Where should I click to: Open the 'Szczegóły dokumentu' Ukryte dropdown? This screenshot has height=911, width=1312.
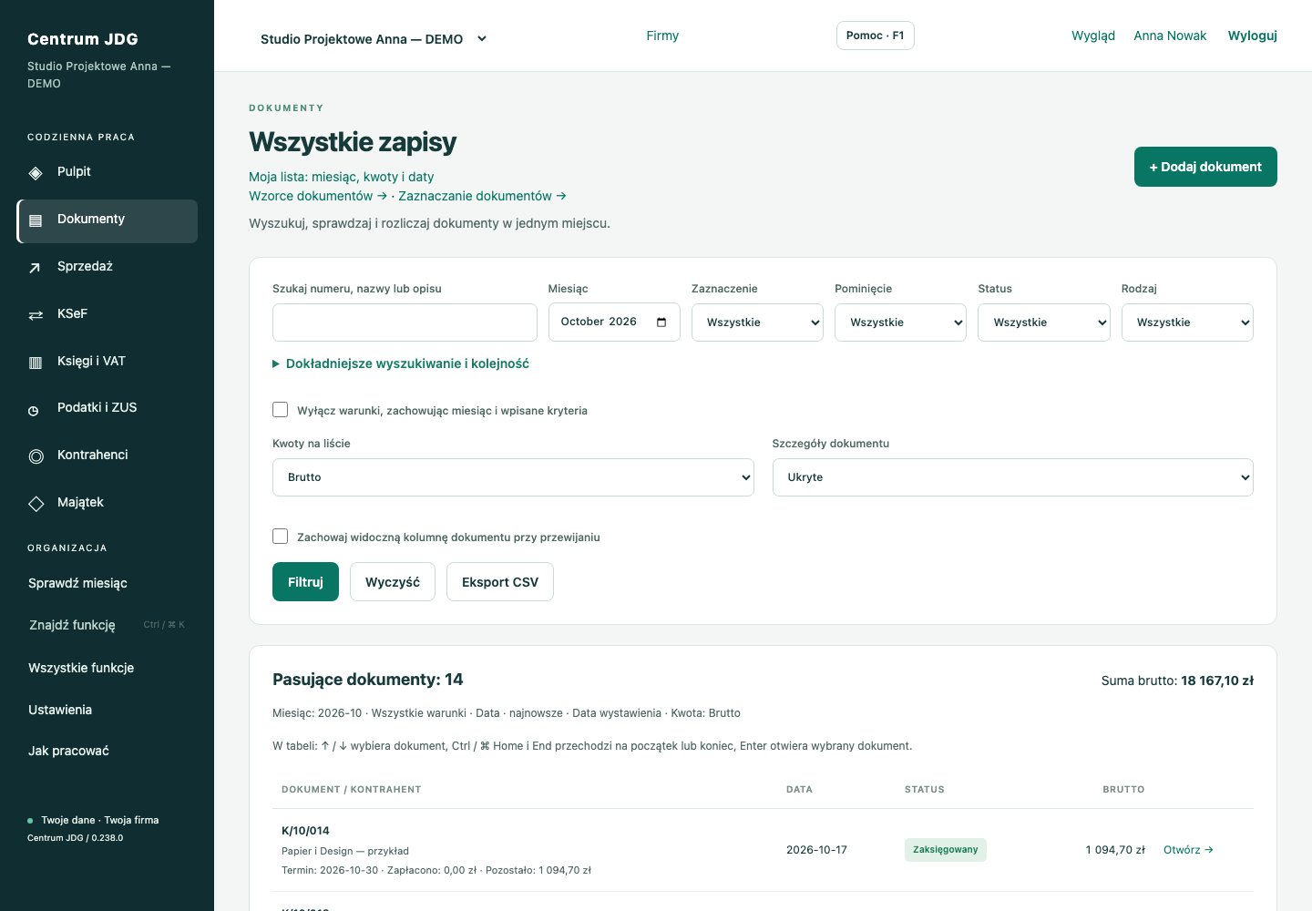pyautogui.click(x=1013, y=477)
